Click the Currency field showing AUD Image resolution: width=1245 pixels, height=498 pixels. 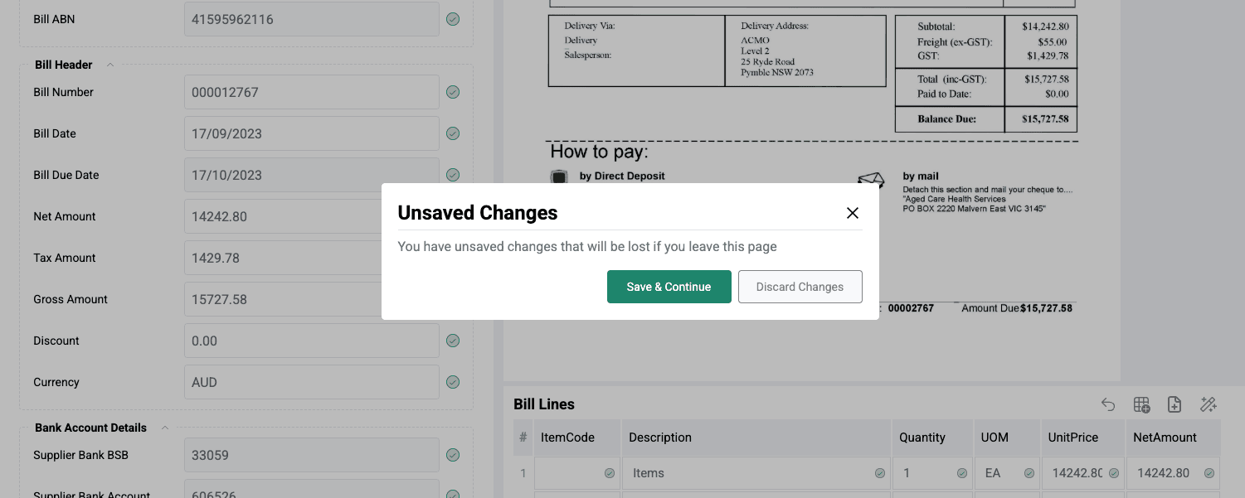tap(312, 382)
